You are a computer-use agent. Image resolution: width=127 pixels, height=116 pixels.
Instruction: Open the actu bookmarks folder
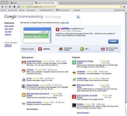(4, 10)
